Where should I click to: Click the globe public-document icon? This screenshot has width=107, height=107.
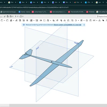[8, 16]
